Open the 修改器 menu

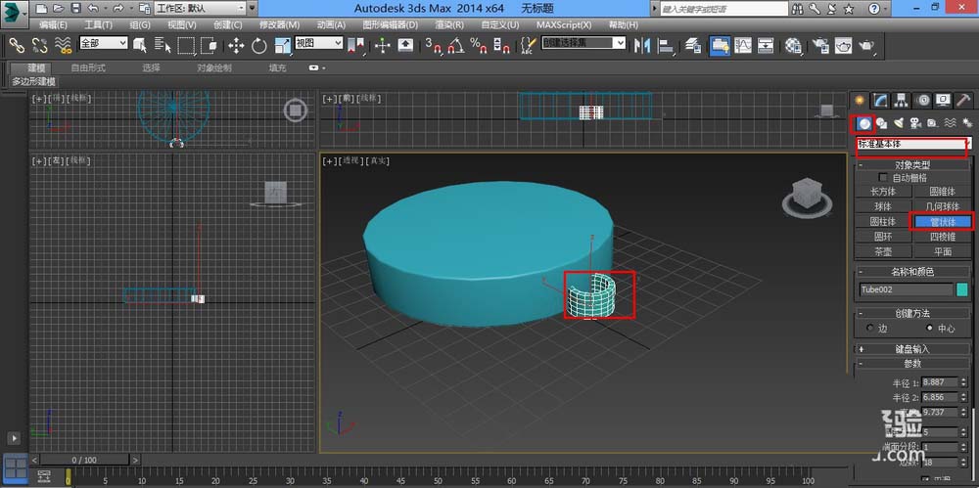tap(281, 24)
